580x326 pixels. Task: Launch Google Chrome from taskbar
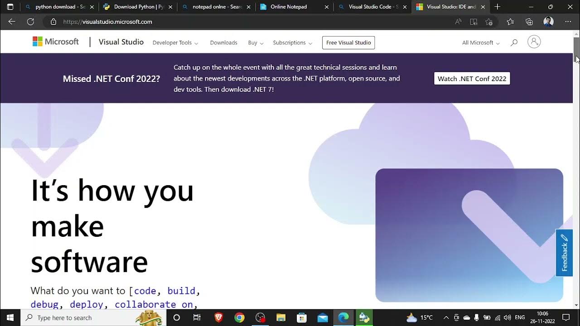pos(239,317)
